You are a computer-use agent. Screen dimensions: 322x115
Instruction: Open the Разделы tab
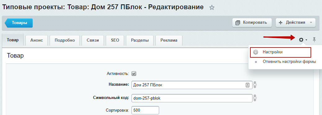coord(140,40)
